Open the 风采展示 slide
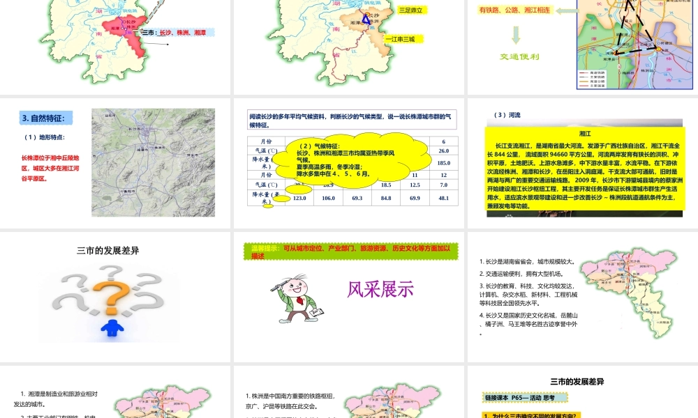This screenshot has height=418, width=698. [348, 297]
